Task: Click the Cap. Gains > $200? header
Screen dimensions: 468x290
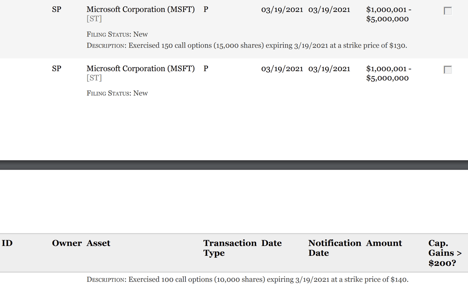Action: [445, 253]
